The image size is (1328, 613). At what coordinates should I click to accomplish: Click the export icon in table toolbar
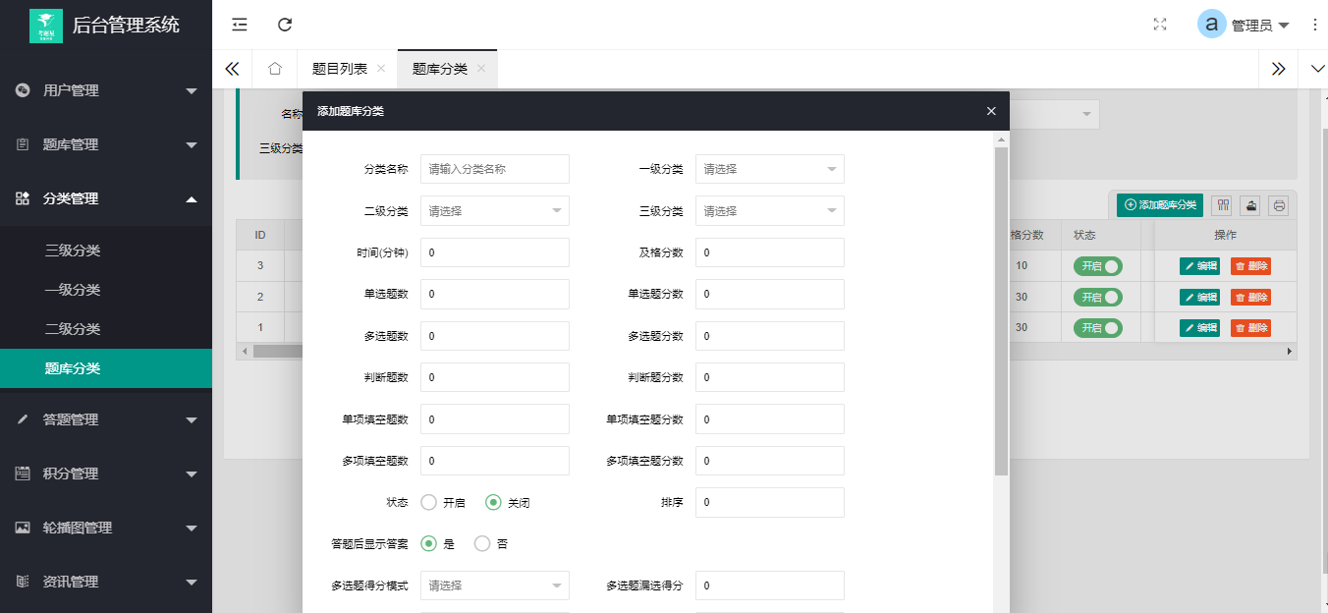1250,205
